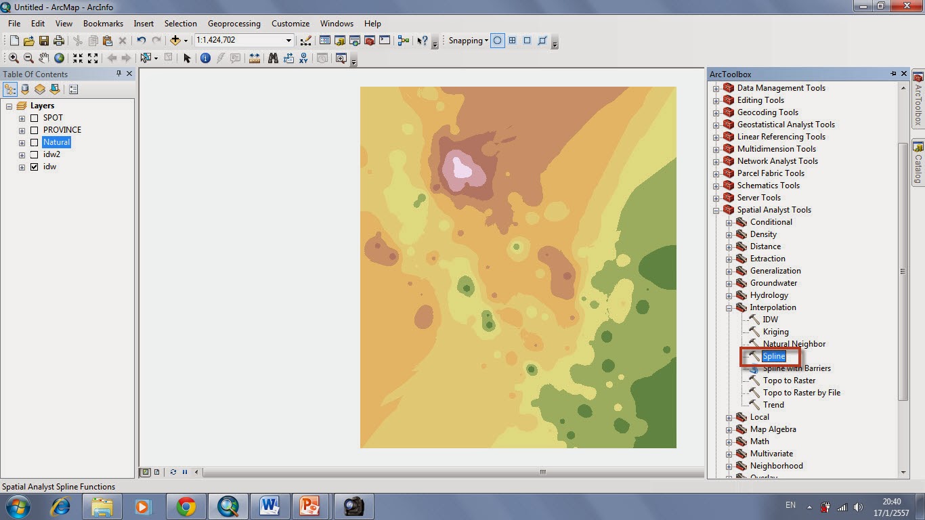Image resolution: width=925 pixels, height=520 pixels.
Task: Open a map document from the folder icon
Action: click(x=29, y=41)
